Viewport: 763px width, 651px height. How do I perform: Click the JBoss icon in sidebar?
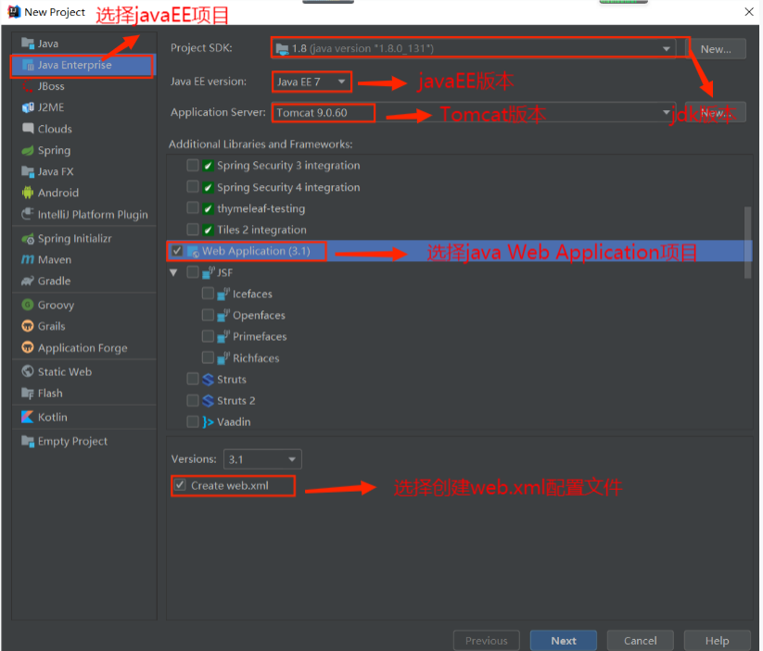tap(27, 86)
